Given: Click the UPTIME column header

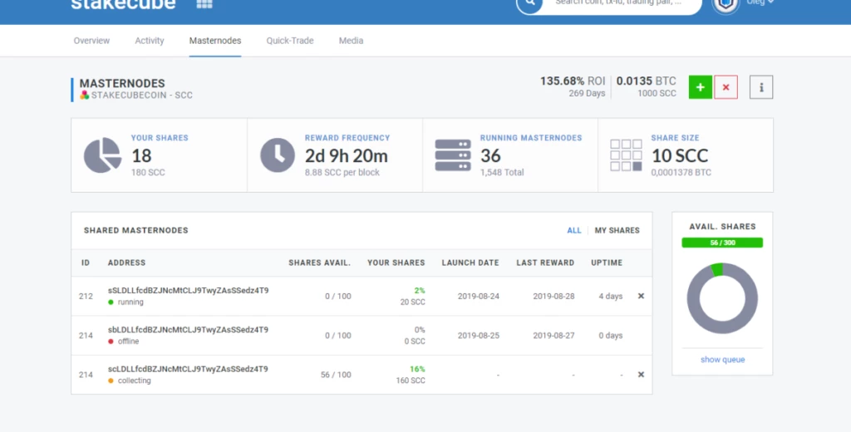Looking at the screenshot, I should click(607, 263).
